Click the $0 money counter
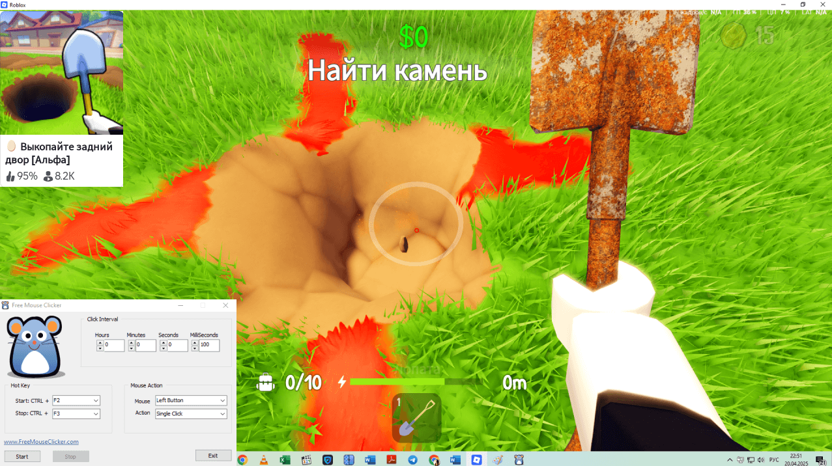 414,38
